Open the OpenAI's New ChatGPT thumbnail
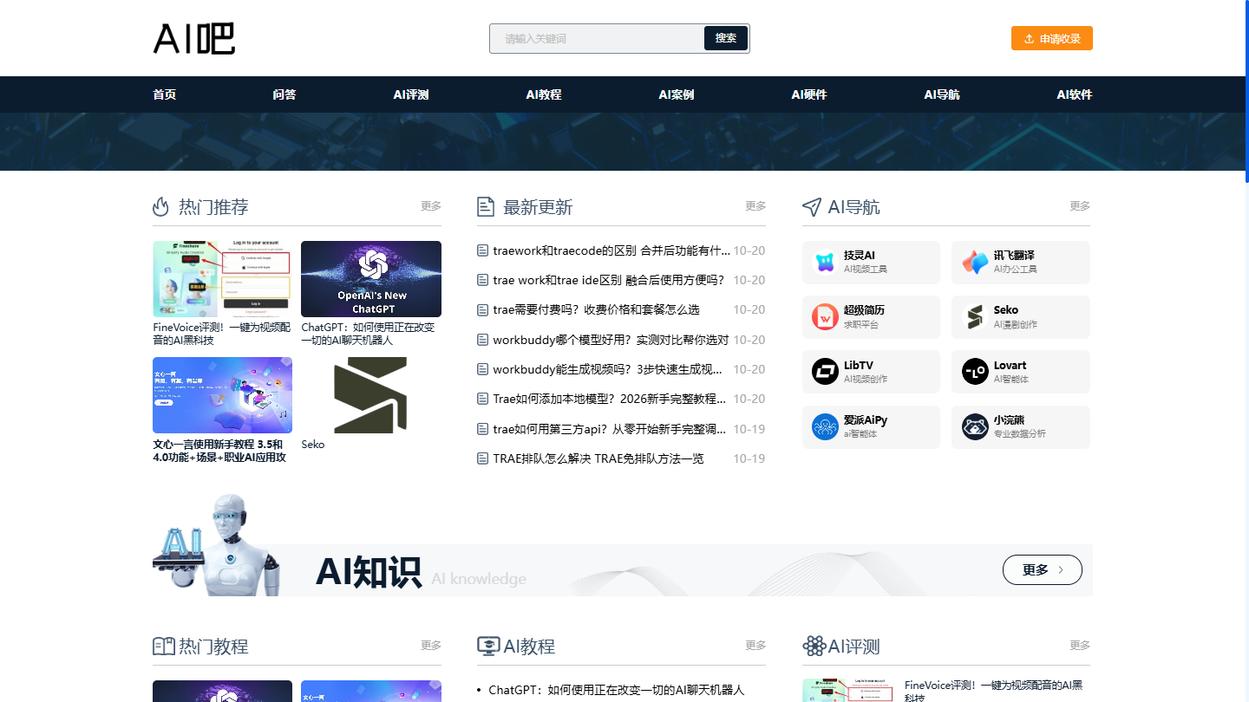The height and width of the screenshot is (702, 1249). (371, 279)
